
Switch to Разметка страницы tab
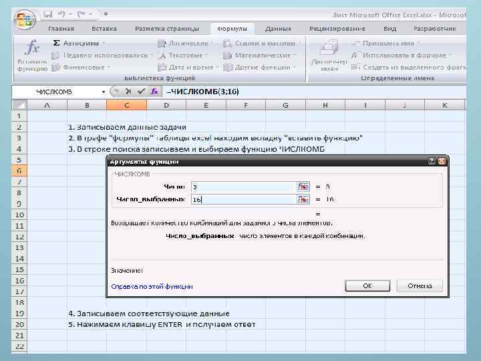167,29
